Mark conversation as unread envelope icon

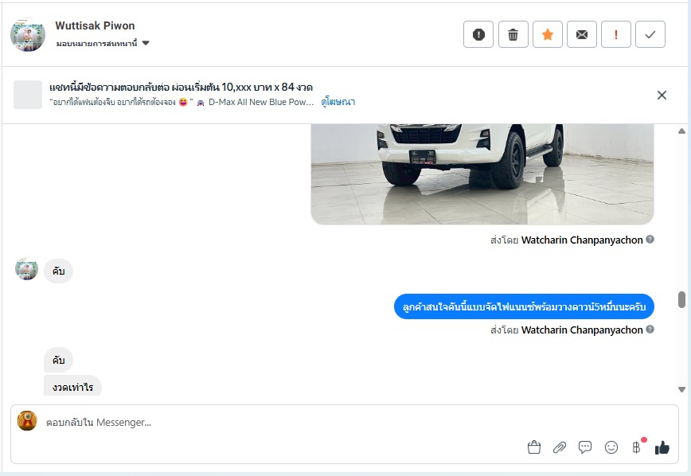pyautogui.click(x=582, y=34)
